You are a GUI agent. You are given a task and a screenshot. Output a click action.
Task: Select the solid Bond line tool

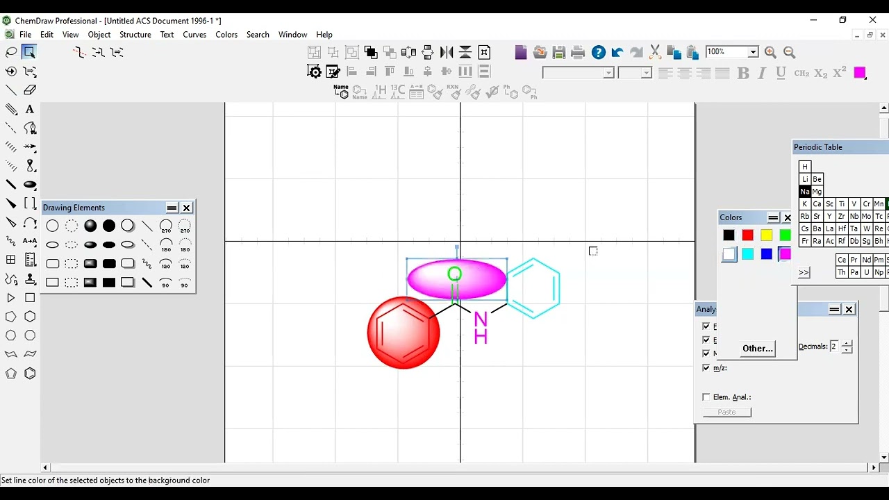[11, 90]
